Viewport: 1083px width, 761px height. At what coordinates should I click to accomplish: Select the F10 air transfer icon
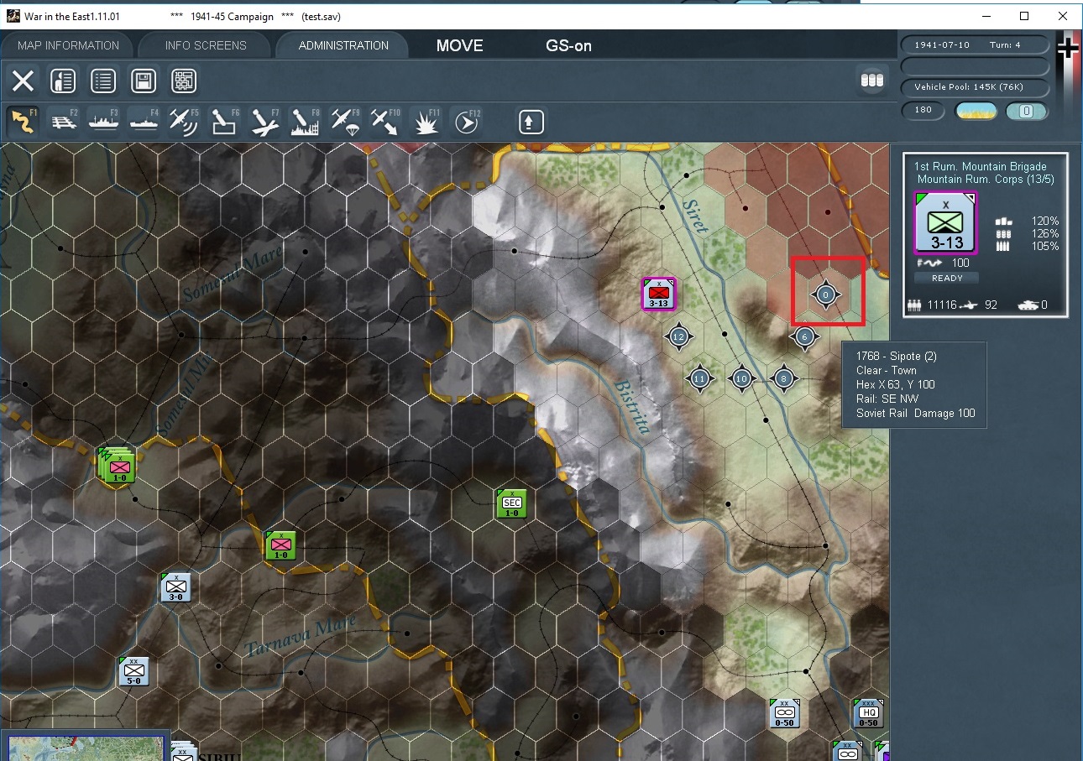(x=385, y=122)
